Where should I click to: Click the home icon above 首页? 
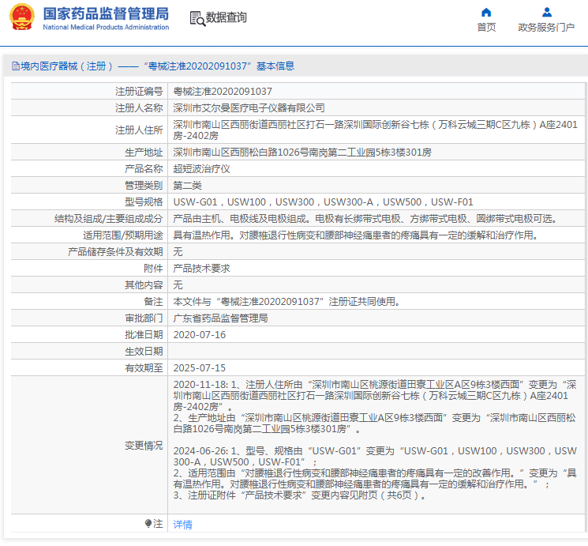pyautogui.click(x=486, y=12)
